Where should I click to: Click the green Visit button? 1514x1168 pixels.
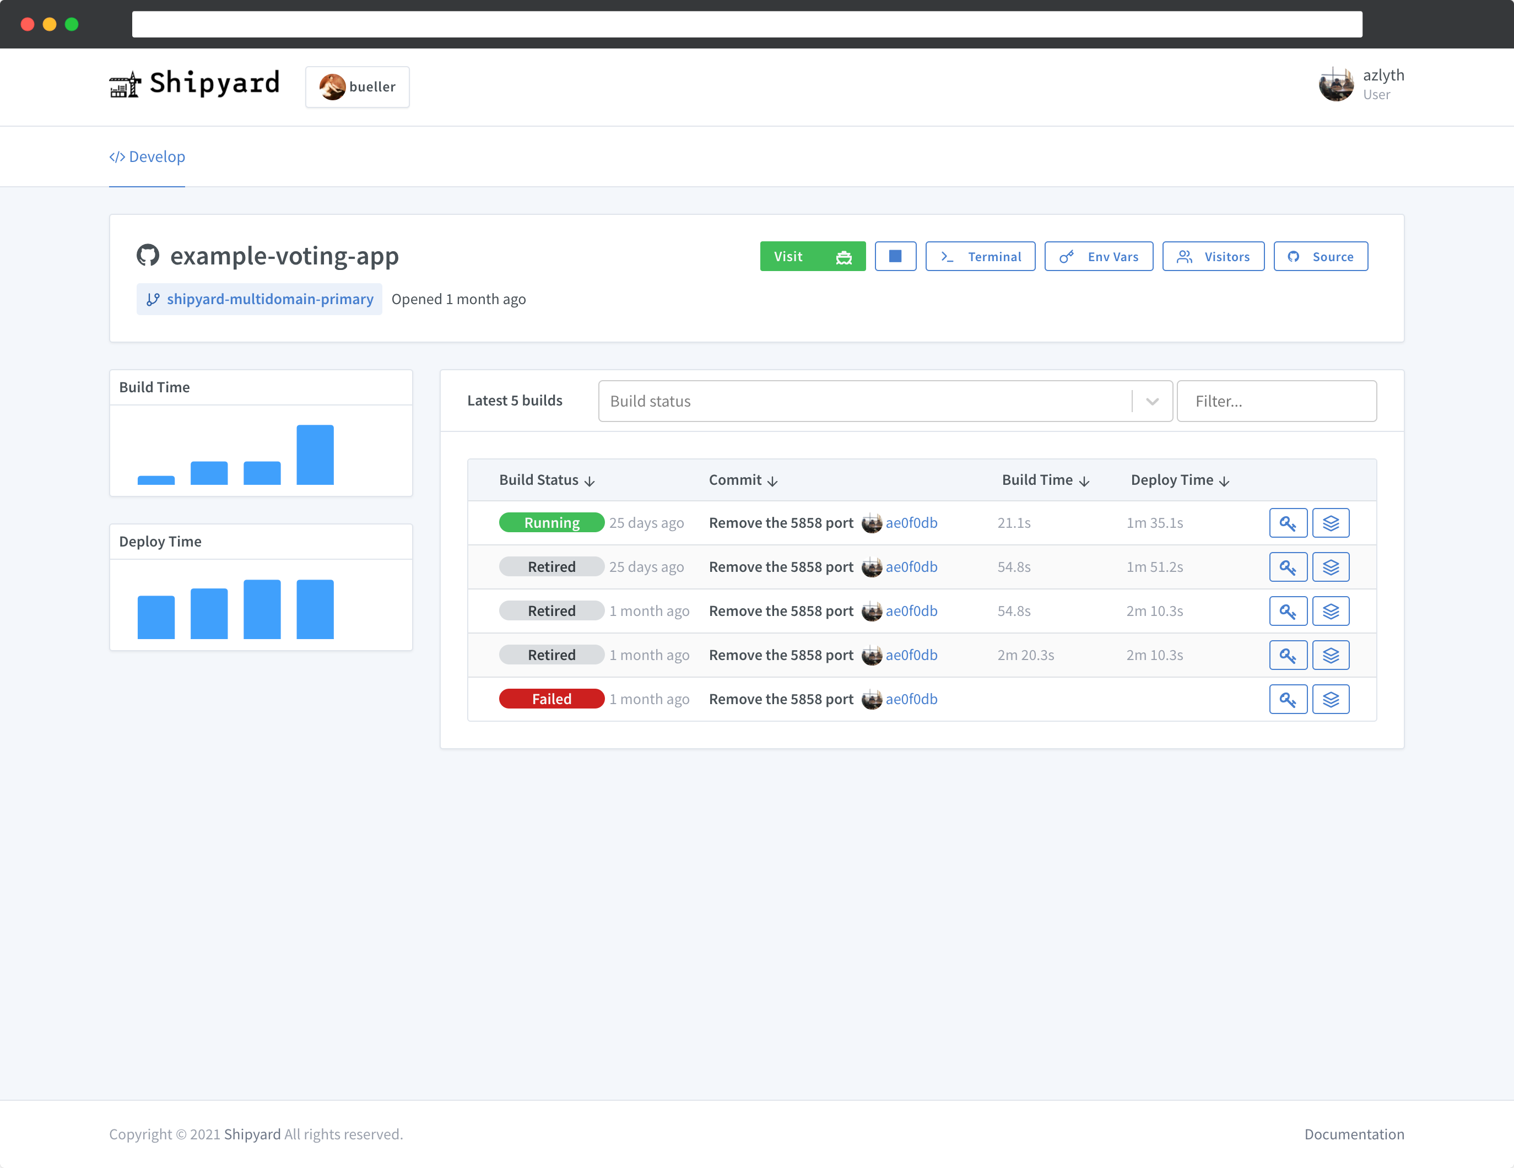pyautogui.click(x=813, y=257)
